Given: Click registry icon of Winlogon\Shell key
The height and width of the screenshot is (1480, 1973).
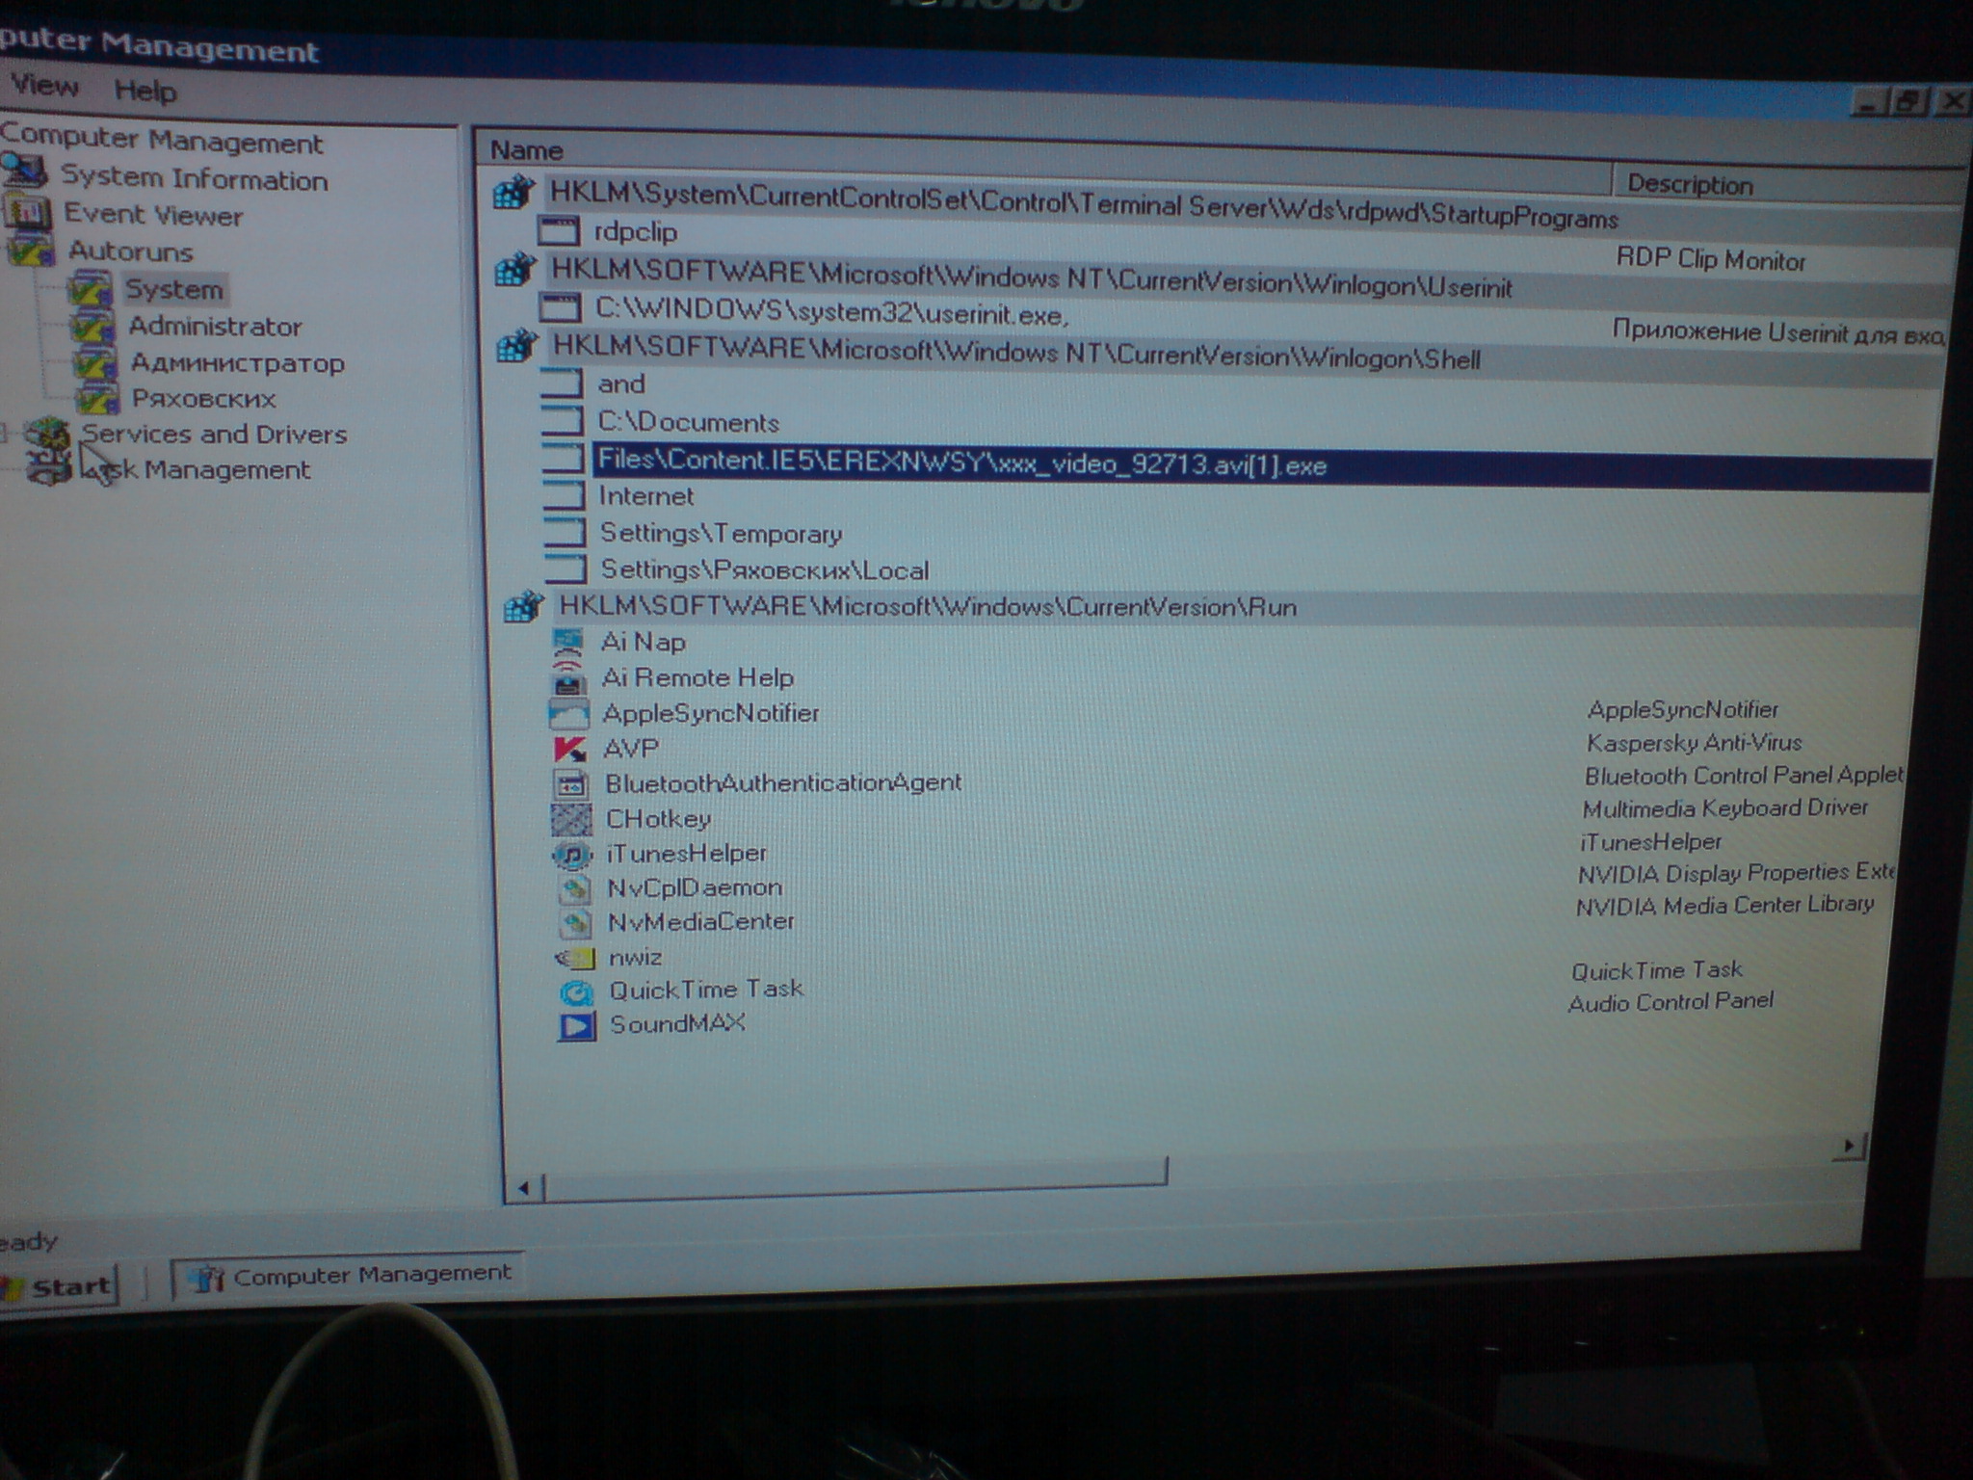Looking at the screenshot, I should click(x=517, y=345).
